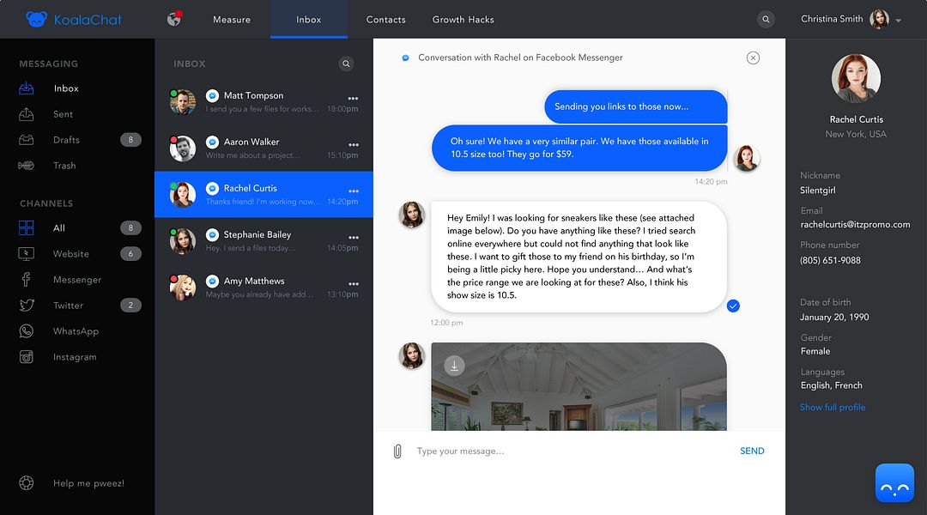Click Help me pweez! link

[x=88, y=483]
